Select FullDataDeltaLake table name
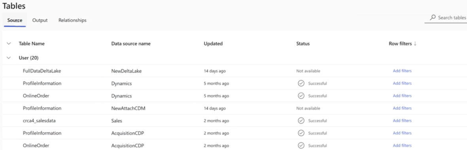Screen dimensions: 467x150 42,71
